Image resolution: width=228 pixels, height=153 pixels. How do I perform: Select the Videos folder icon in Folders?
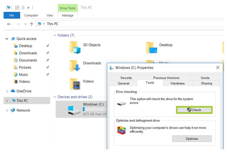point(75,84)
